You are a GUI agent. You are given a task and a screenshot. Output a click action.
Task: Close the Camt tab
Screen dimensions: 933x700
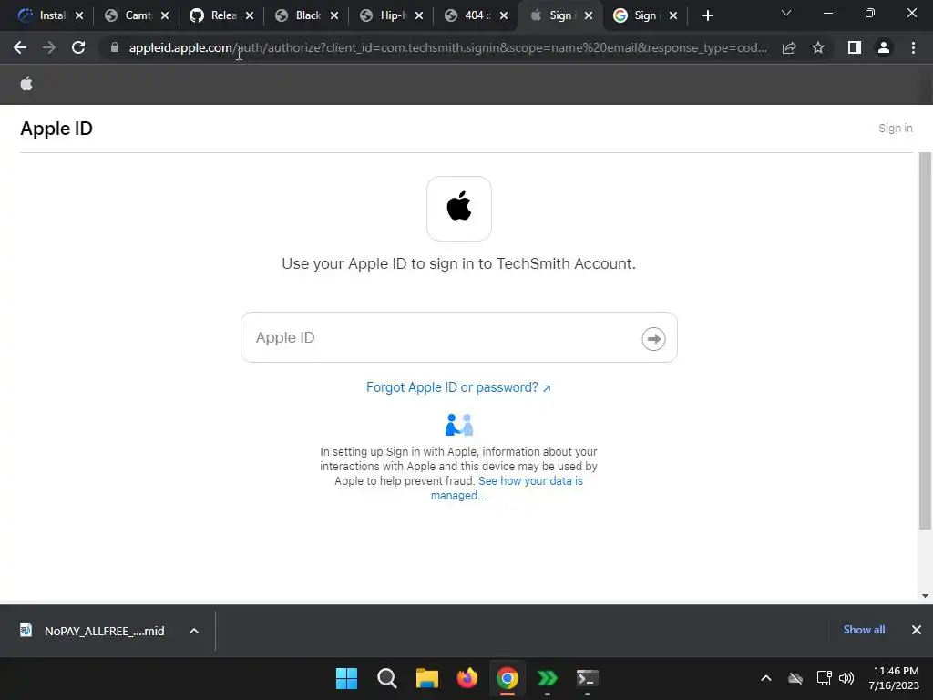coord(165,15)
